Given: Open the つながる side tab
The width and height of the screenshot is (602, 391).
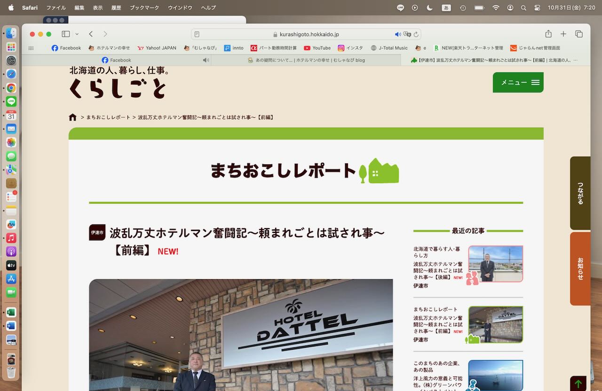Looking at the screenshot, I should tap(580, 193).
